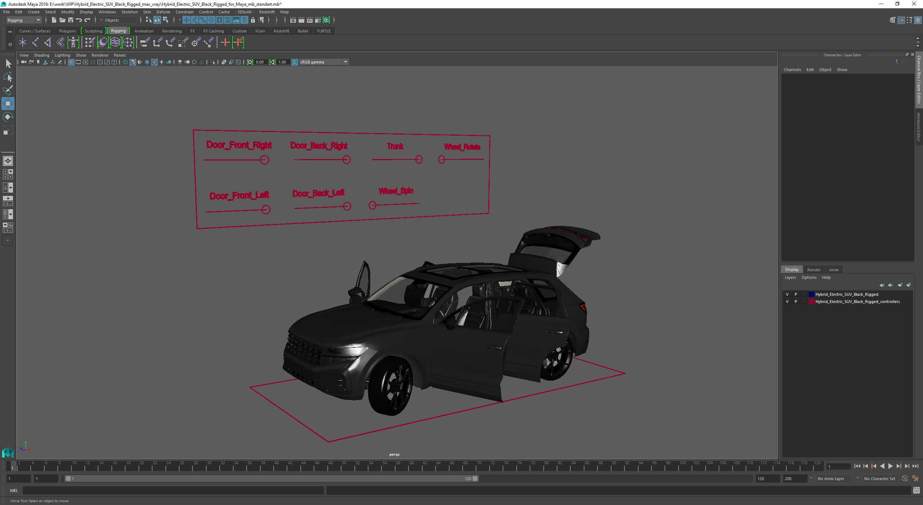Viewport: 923px width, 505px height.
Task: Click the Open Scene folder icon
Action: [x=62, y=20]
